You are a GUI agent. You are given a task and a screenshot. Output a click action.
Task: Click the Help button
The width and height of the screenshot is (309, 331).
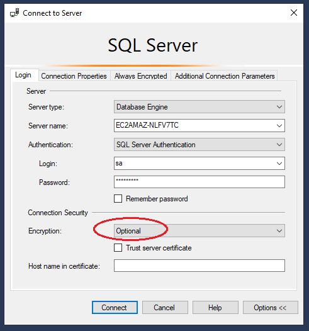[x=215, y=307]
